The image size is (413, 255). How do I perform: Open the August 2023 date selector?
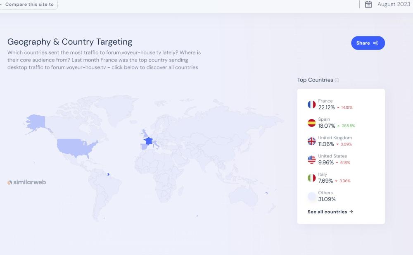point(393,5)
